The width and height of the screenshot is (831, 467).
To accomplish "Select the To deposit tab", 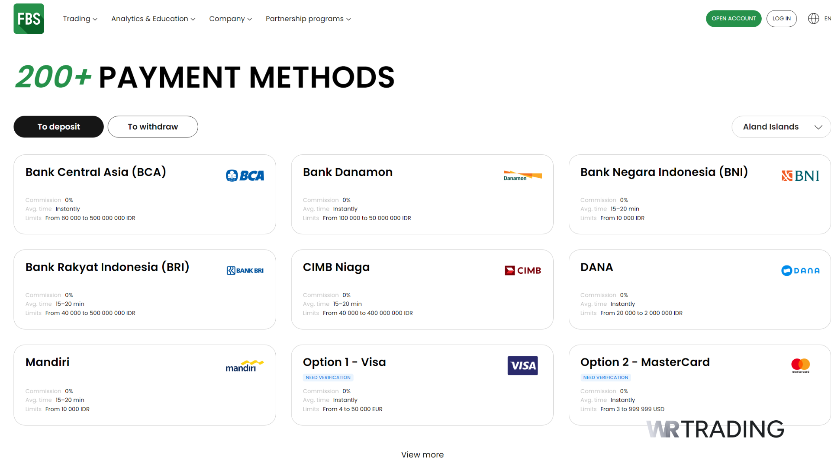I will coord(58,127).
